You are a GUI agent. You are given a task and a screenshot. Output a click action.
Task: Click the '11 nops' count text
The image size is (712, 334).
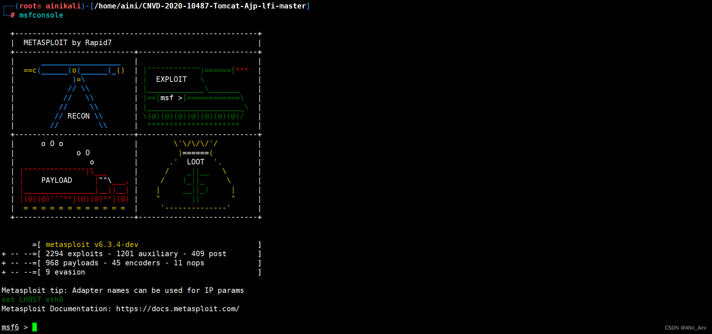coord(189,263)
